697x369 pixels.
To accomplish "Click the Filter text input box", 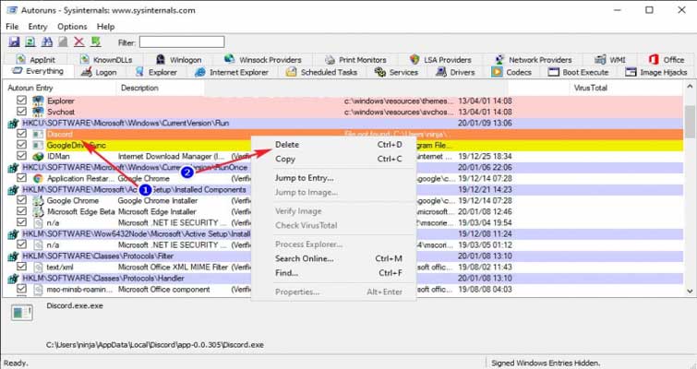I will (182, 42).
